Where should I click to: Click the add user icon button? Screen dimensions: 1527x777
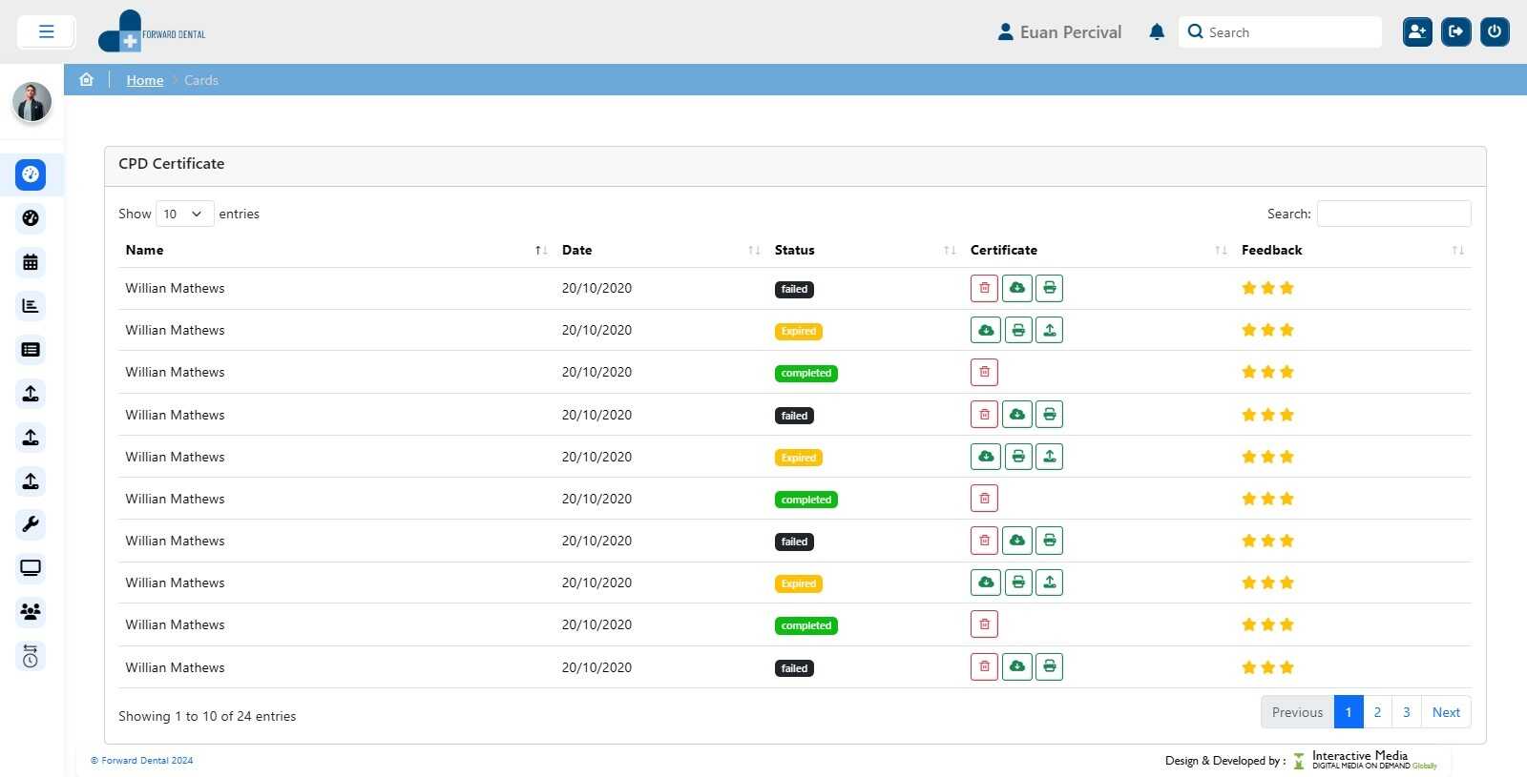1417,32
